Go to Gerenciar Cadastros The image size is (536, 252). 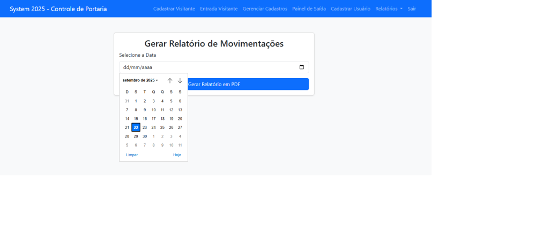[265, 9]
